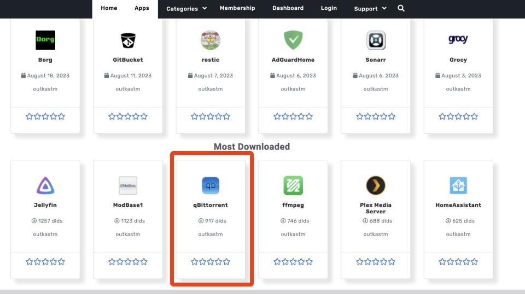The image size is (525, 294).
Task: Rate qBittorrent with the star rating
Action: tap(210, 262)
